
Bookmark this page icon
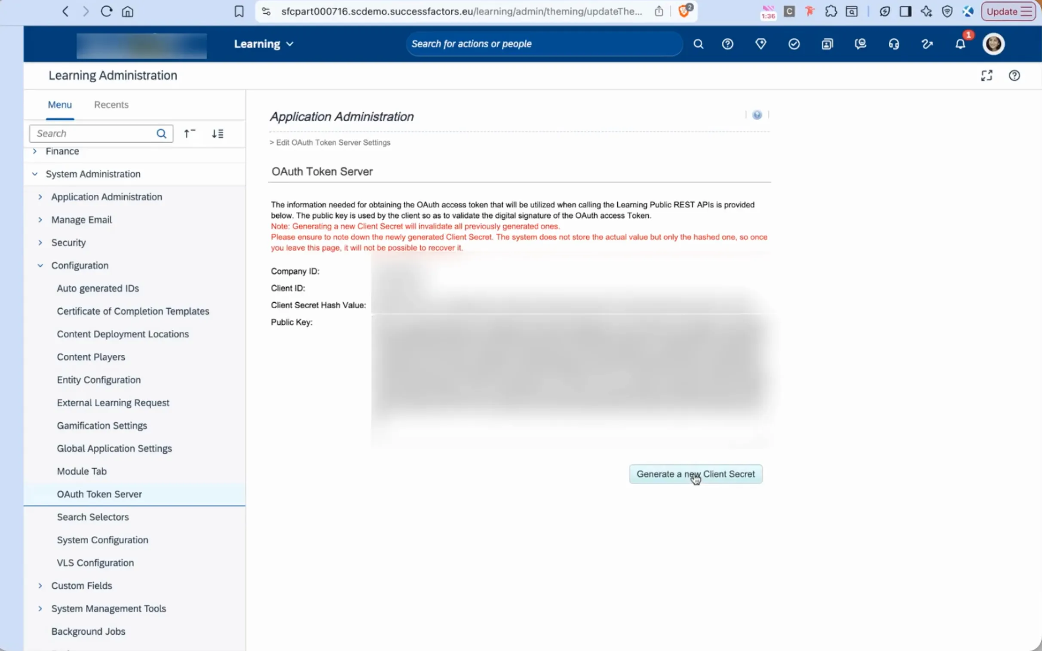coord(239,12)
